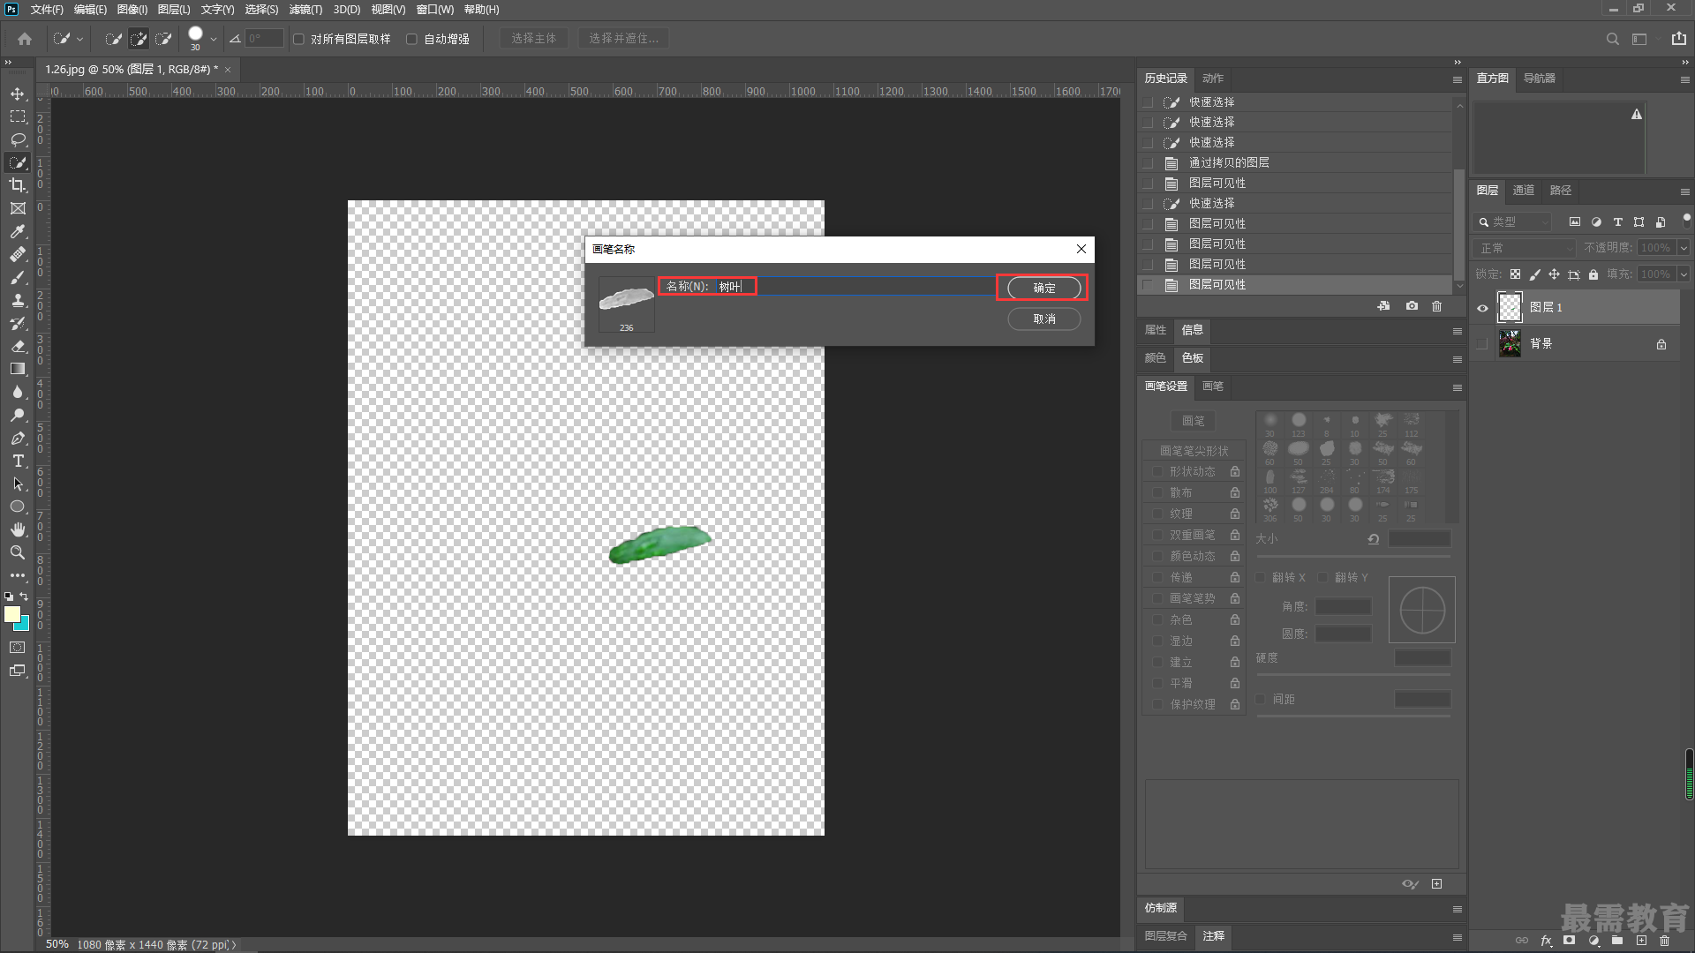Select the Brush tool
Image resolution: width=1695 pixels, height=953 pixels.
click(18, 277)
